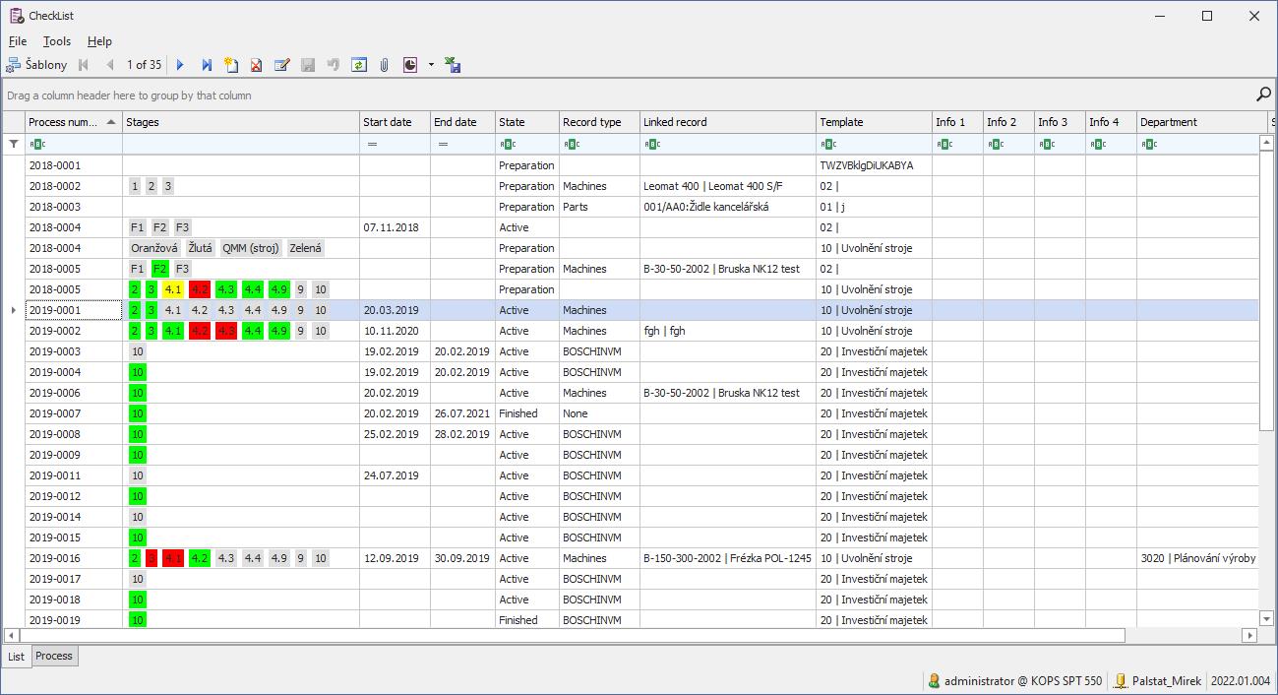Click Palstat_Mirek database status entry

pyautogui.click(x=1158, y=681)
